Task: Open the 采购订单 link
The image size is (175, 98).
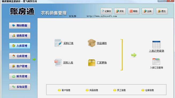Action: click(x=69, y=43)
